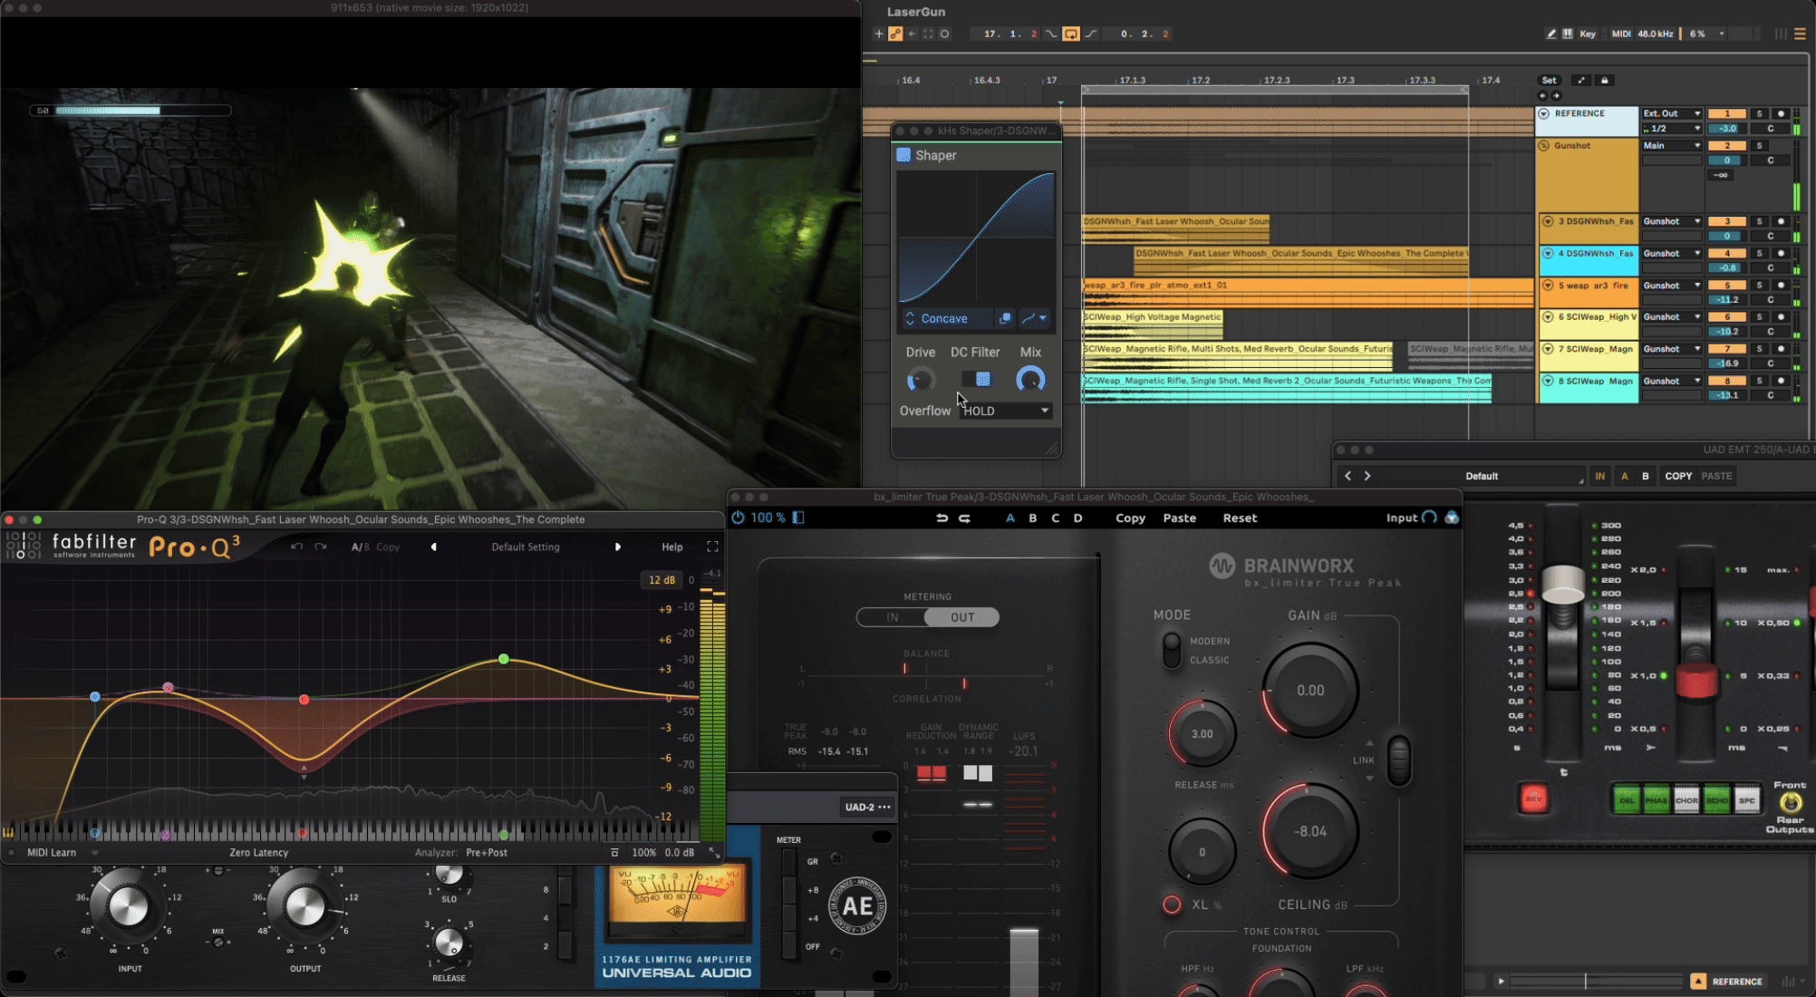The height and width of the screenshot is (997, 1816).
Task: Click the fullscreen icon in Pro-Q 3
Action: point(712,547)
